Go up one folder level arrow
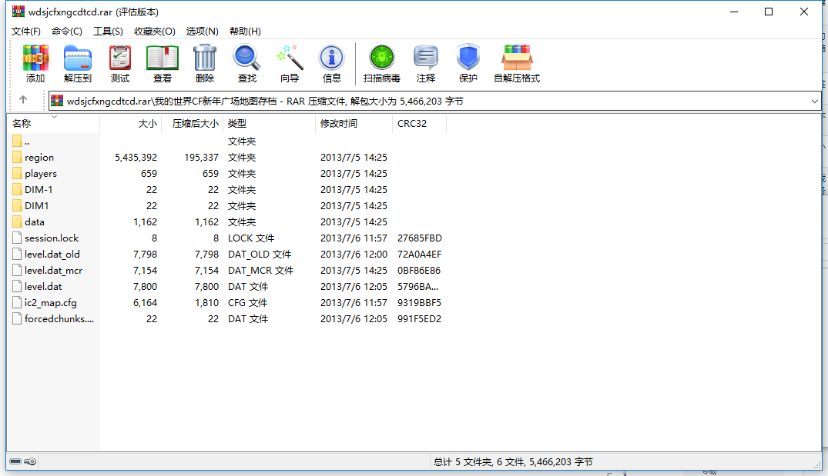This screenshot has width=828, height=476. (x=22, y=100)
